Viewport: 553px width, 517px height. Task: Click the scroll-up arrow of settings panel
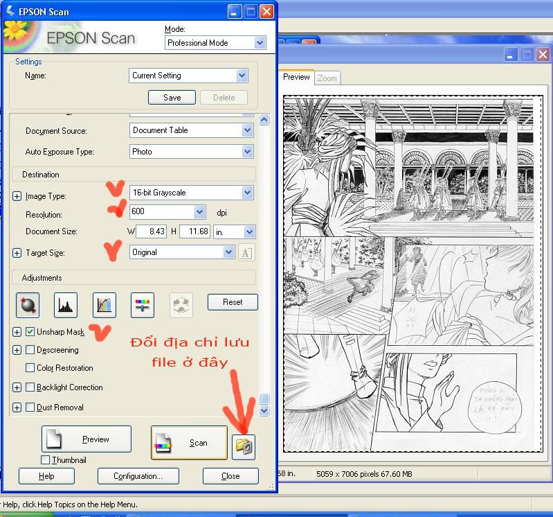click(264, 120)
